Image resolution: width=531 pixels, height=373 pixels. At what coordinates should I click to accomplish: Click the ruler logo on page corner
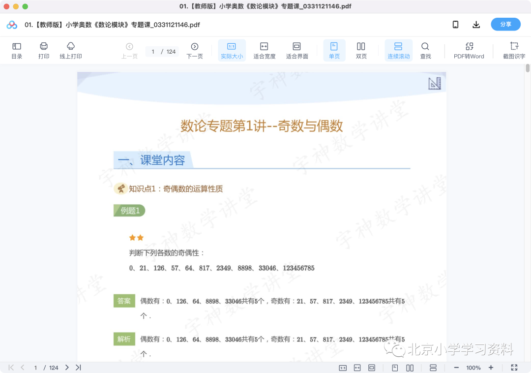[435, 83]
